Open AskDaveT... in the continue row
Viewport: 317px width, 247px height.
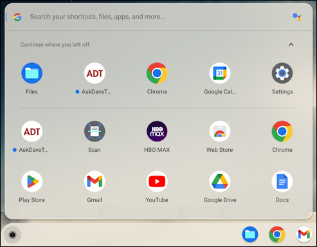click(95, 73)
